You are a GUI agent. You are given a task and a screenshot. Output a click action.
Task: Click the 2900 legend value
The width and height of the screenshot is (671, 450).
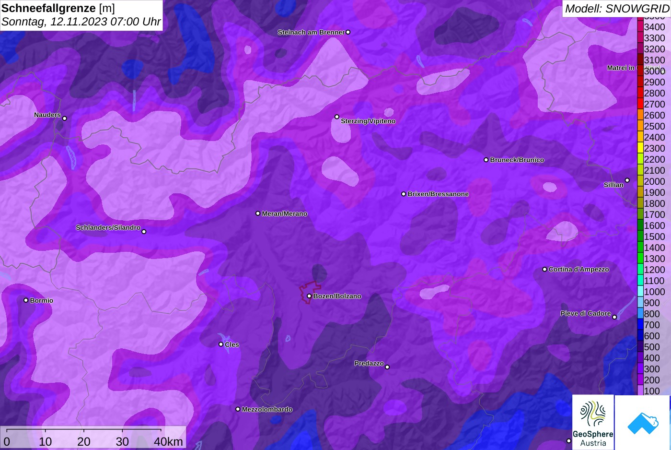click(x=654, y=82)
